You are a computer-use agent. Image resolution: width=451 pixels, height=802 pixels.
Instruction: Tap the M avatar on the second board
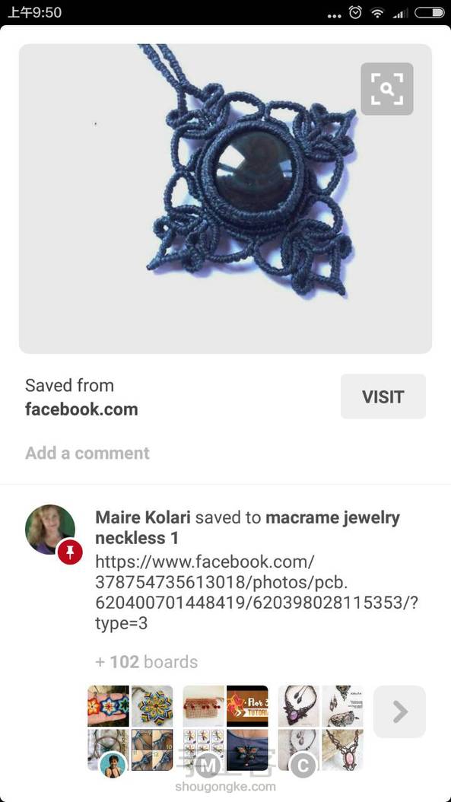[208, 765]
